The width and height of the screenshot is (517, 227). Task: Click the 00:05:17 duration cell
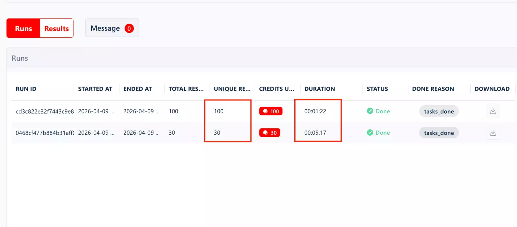(x=315, y=133)
